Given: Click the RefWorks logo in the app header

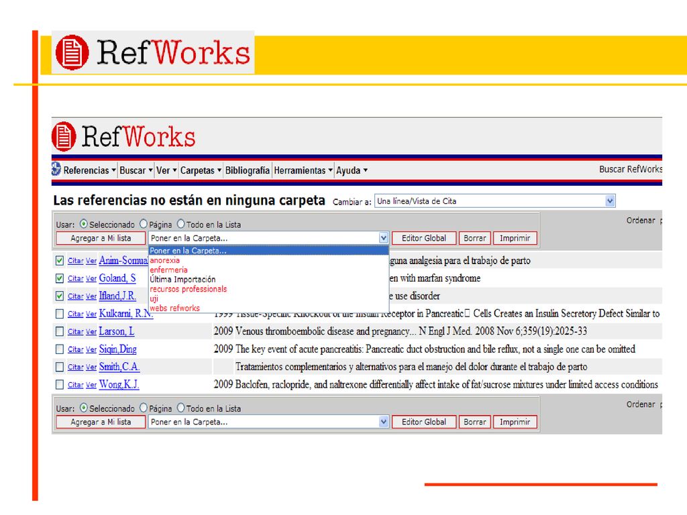Looking at the screenshot, I should [123, 136].
